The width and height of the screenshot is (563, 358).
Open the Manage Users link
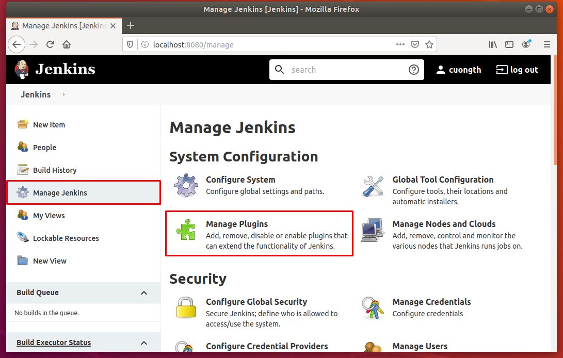point(419,346)
